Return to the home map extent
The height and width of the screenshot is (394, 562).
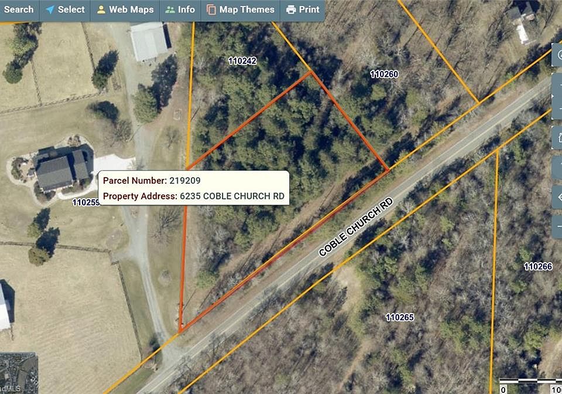tap(557, 138)
